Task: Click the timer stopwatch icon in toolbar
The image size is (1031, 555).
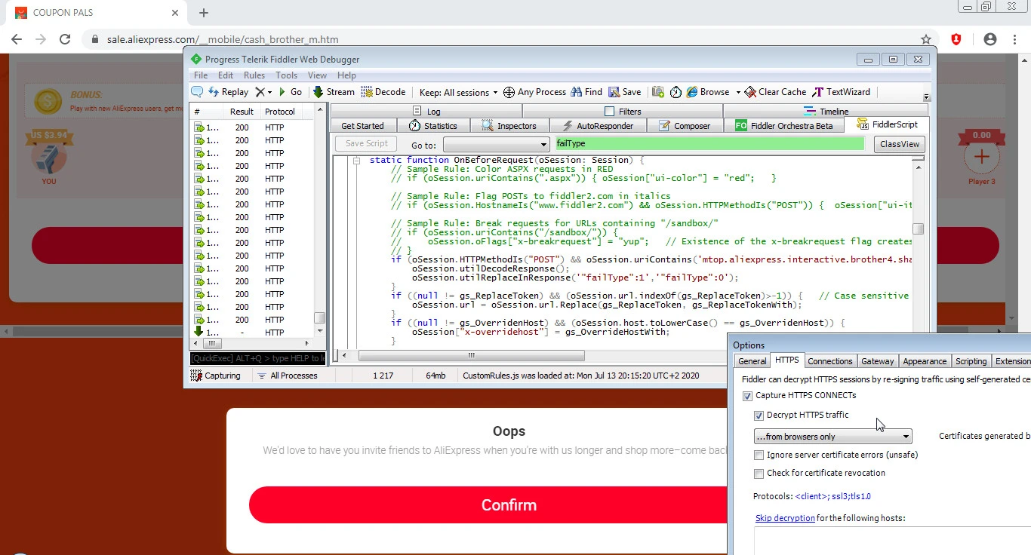Action: (x=676, y=92)
